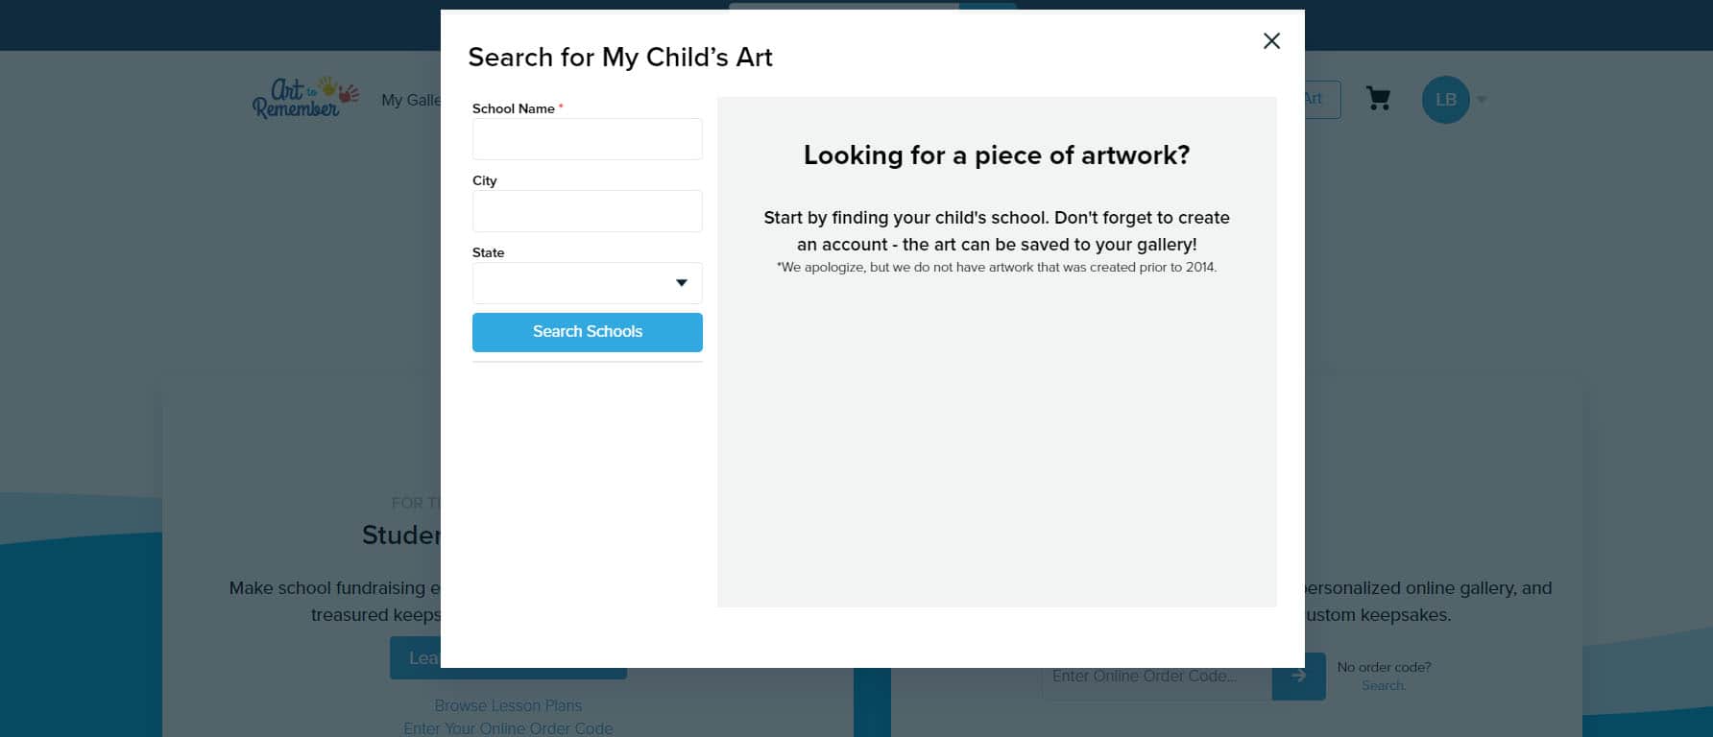This screenshot has height=737, width=1713.
Task: Click the outlined Art button in header
Action: click(x=1322, y=99)
